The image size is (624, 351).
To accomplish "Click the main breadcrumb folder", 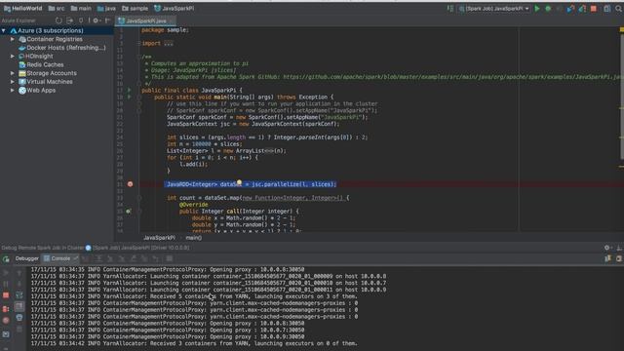I will tap(81, 9).
